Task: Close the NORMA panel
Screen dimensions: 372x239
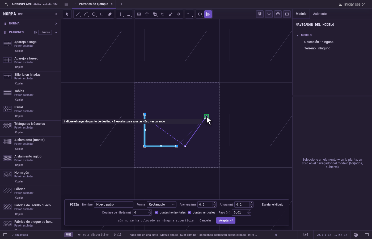Action: [x=56, y=14]
